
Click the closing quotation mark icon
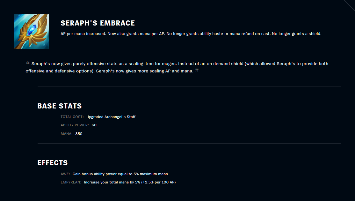pyautogui.click(x=197, y=70)
